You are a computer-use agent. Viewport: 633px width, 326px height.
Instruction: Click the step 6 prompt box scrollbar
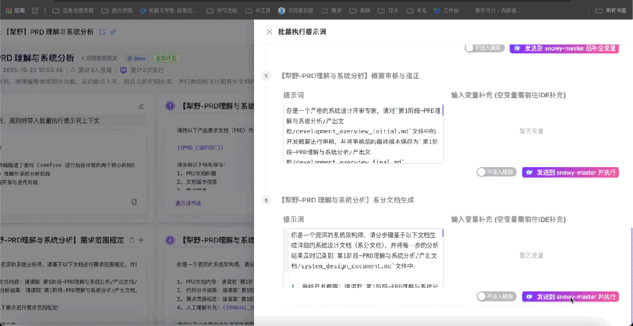[442, 233]
